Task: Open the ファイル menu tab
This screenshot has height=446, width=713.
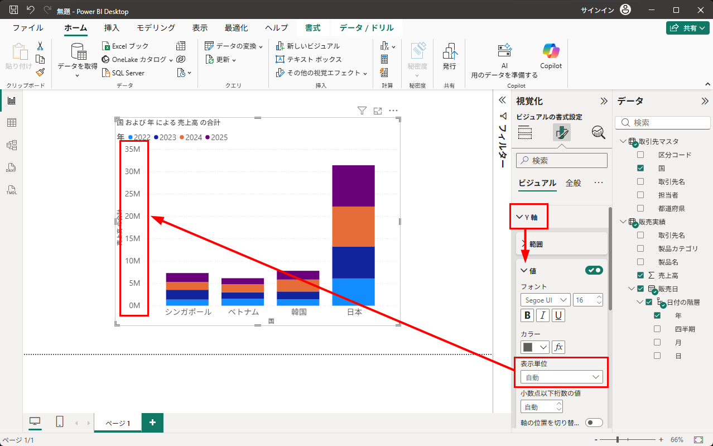Action: pyautogui.click(x=28, y=27)
